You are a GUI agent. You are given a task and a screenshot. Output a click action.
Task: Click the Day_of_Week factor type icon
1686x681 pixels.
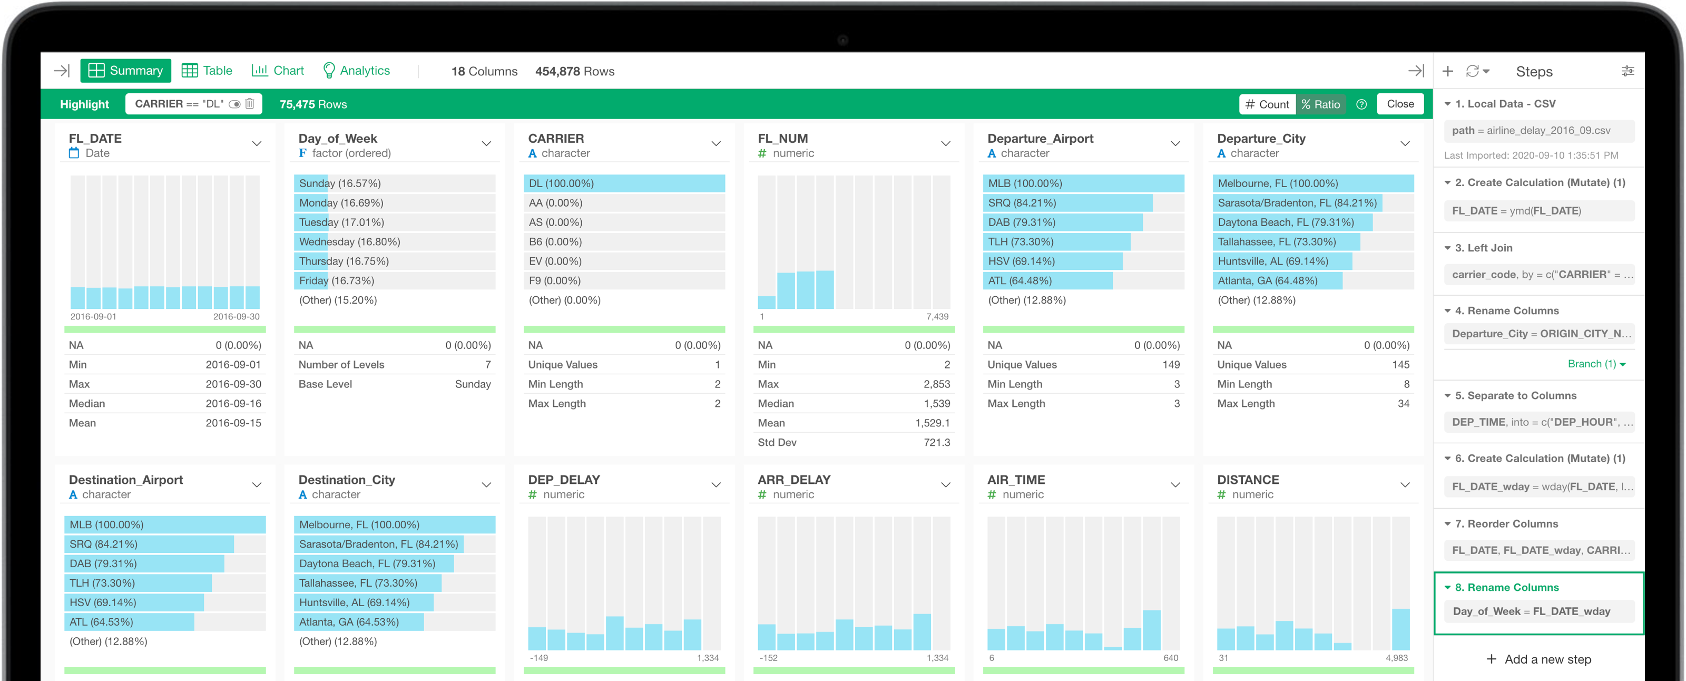[x=302, y=153]
